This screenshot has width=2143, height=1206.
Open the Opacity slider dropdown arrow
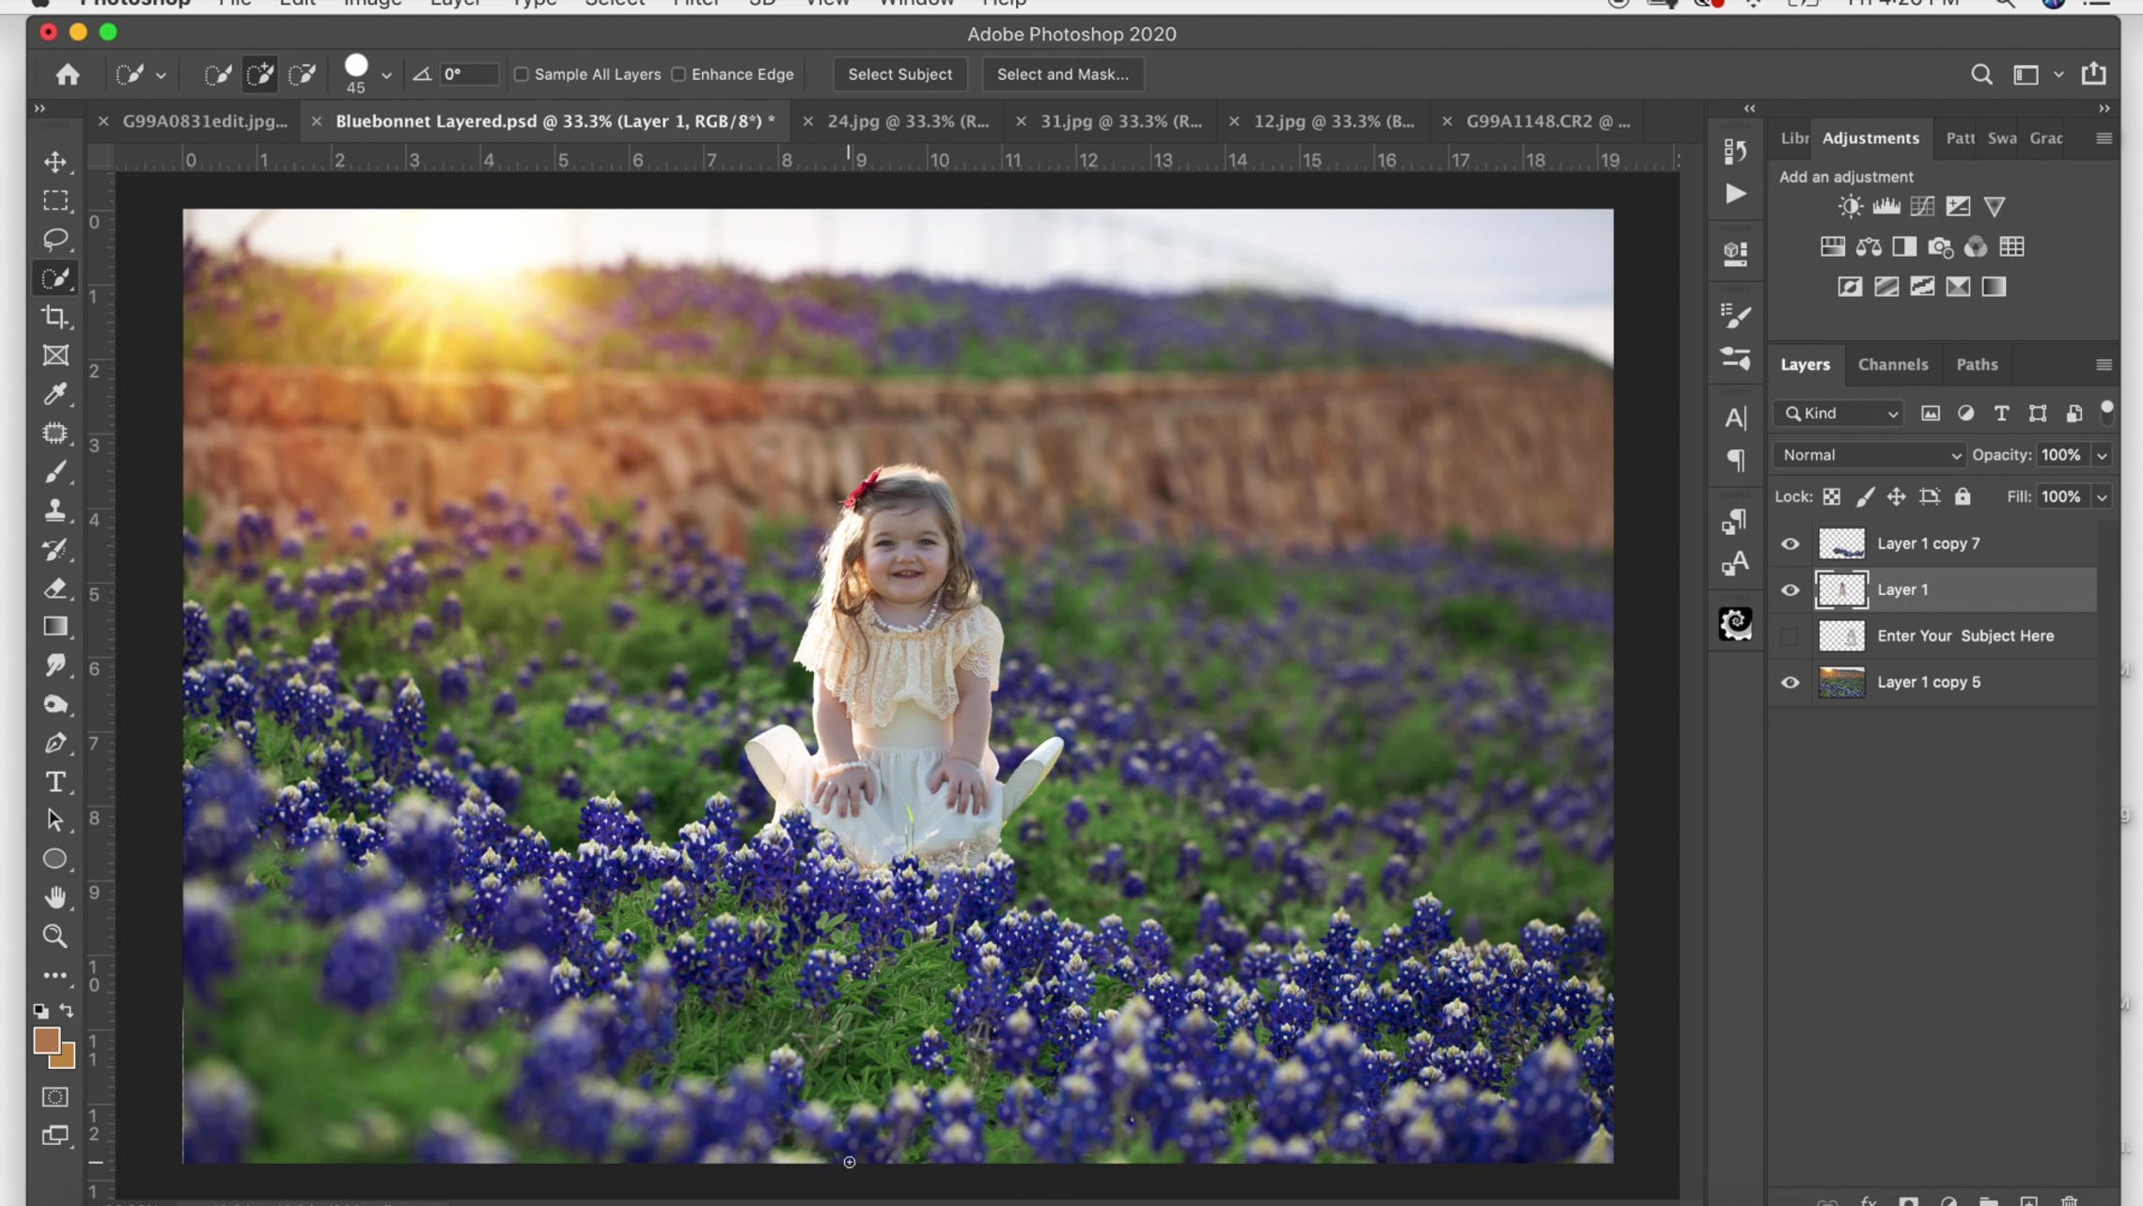coord(2102,456)
